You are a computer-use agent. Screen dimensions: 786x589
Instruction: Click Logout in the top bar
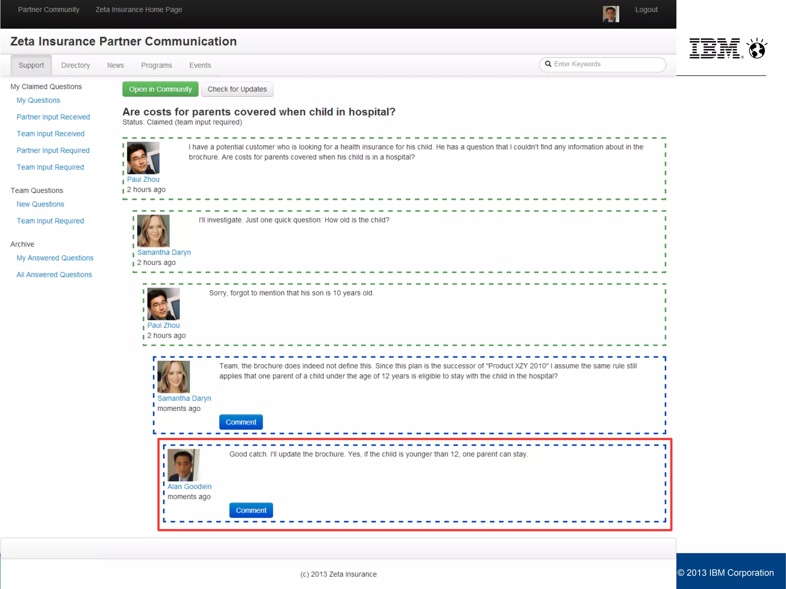click(646, 10)
